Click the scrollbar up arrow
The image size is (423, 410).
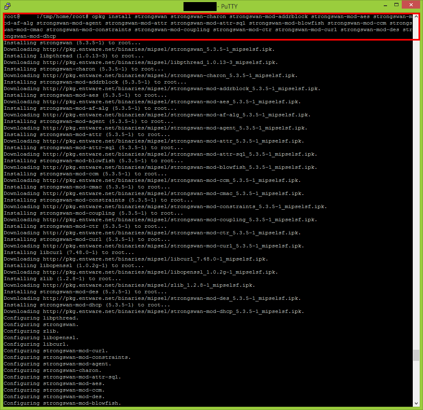(416, 16)
